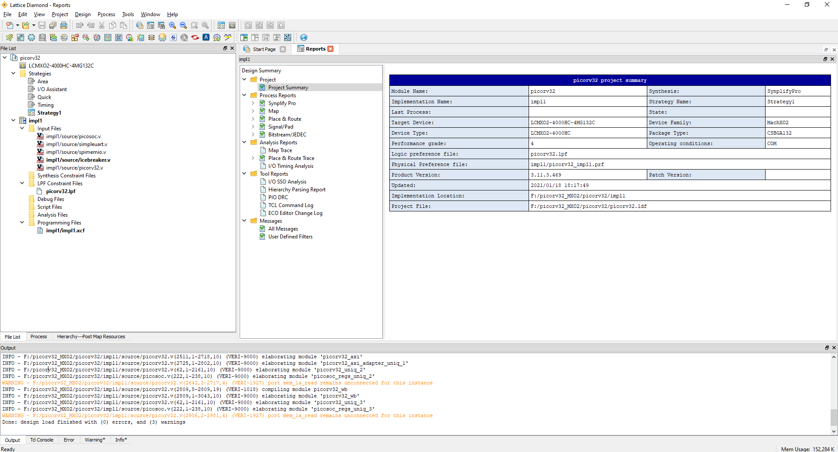Click the Run play toolbar icon
The image size is (838, 452).
[x=248, y=25]
